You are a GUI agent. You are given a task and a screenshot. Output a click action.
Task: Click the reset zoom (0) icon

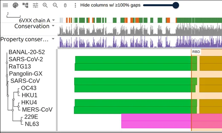(65, 6)
